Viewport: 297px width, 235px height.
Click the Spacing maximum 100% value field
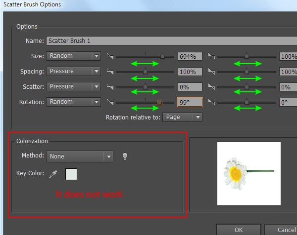pos(288,72)
